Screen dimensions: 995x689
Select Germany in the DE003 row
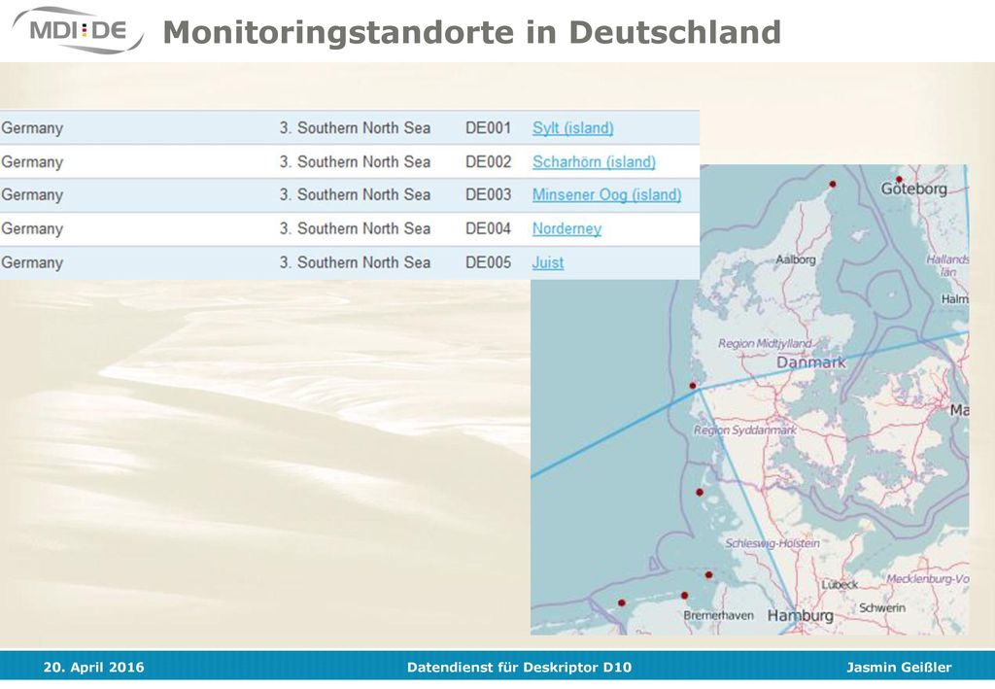pos(32,194)
